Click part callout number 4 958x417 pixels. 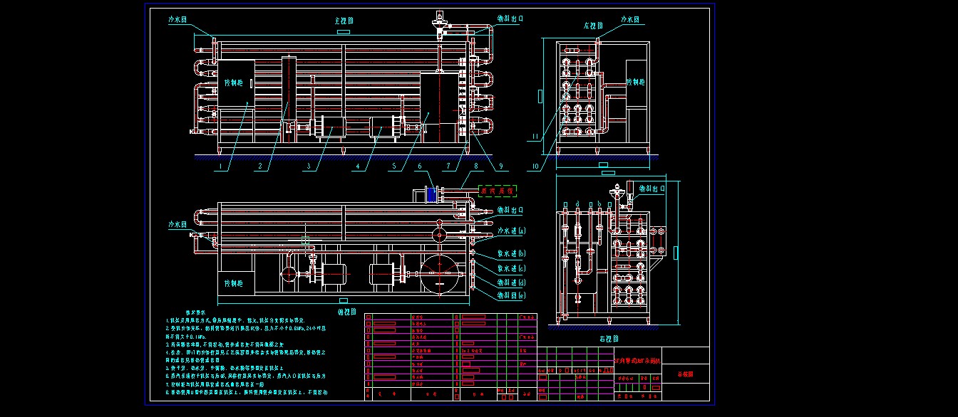pyautogui.click(x=358, y=167)
